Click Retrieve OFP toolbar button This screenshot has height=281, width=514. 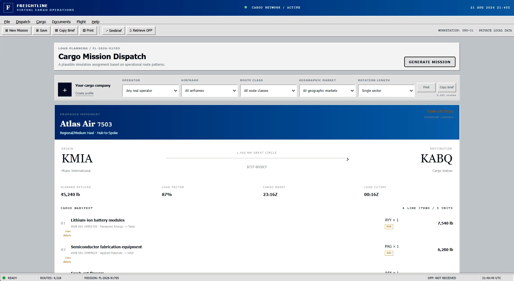(x=141, y=30)
